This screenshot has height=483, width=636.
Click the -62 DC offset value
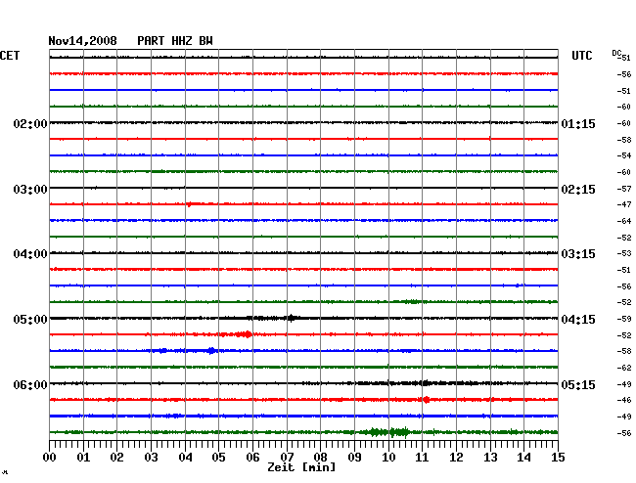tap(624, 368)
